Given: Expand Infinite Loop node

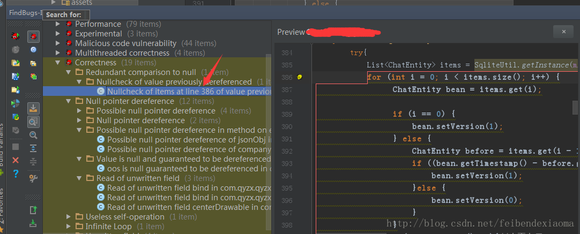Looking at the screenshot, I should point(69,227).
